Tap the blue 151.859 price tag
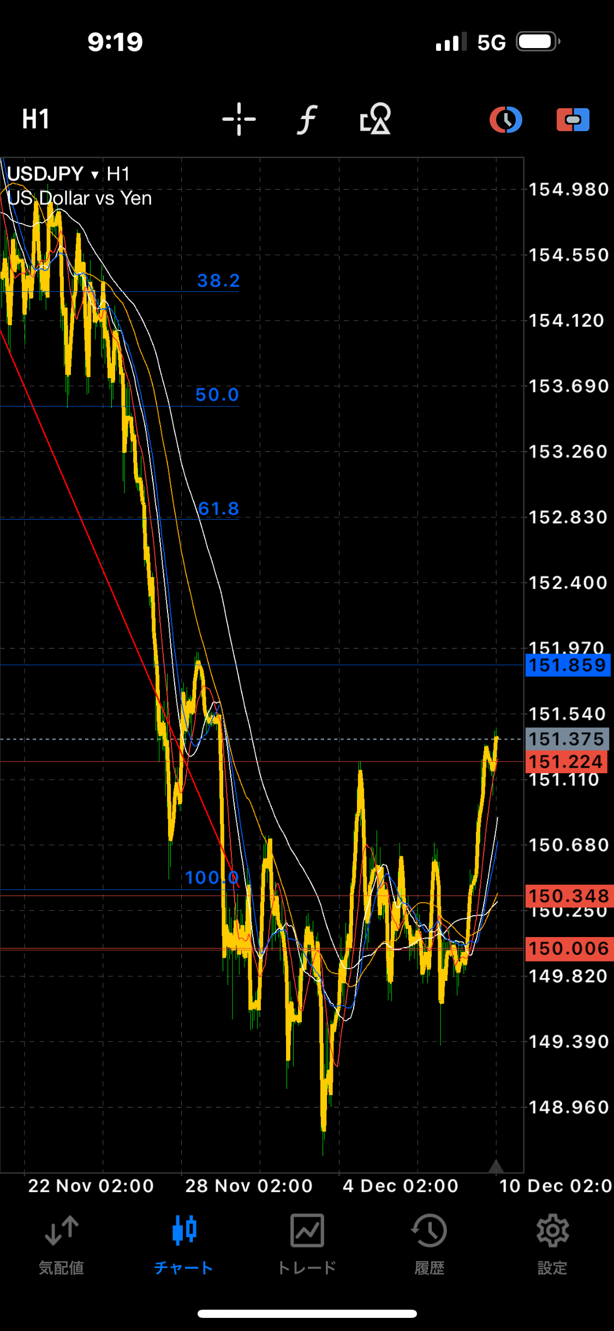This screenshot has height=1331, width=614. 568,665
